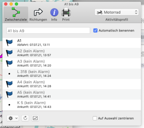Click the Motorrad dropdown stepper arrows
This screenshot has width=144, height=128.
(x=136, y=12)
